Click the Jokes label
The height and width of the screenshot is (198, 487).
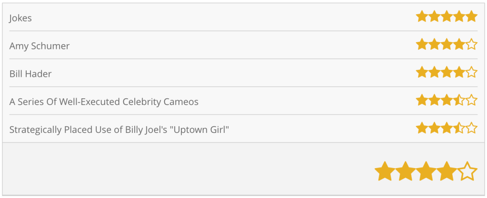[20, 18]
